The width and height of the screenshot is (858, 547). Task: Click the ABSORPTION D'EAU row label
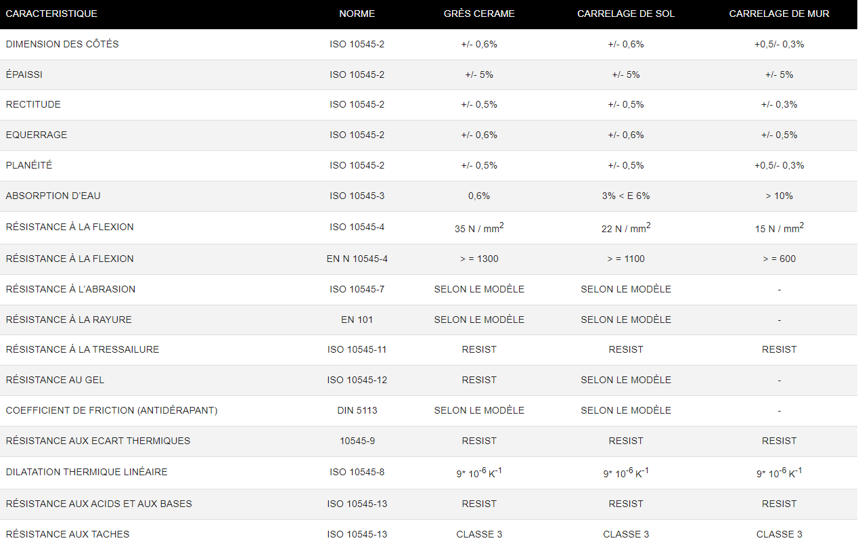point(53,196)
